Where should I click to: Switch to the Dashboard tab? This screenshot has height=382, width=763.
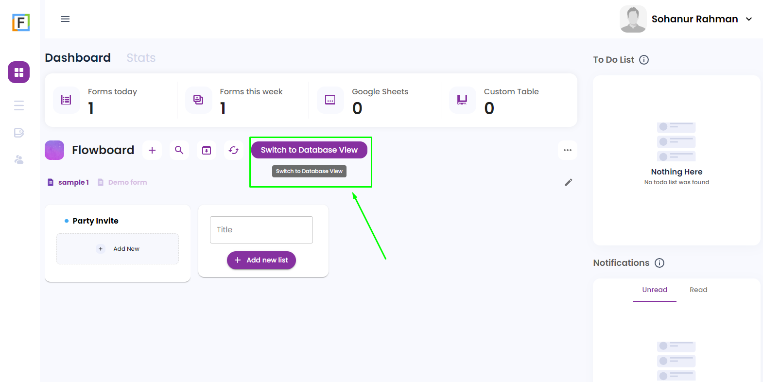78,58
